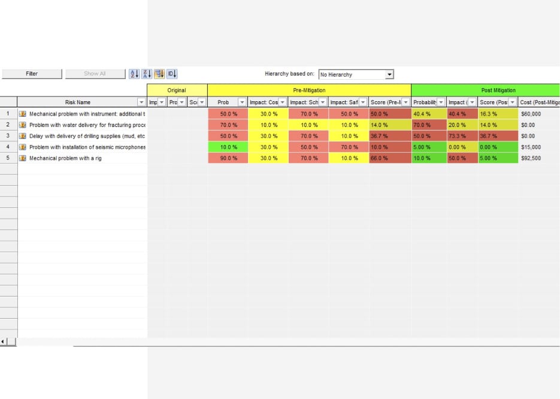
Task: Click the risk icon for "Problem with installation of seismic microphones"
Action: (23, 147)
